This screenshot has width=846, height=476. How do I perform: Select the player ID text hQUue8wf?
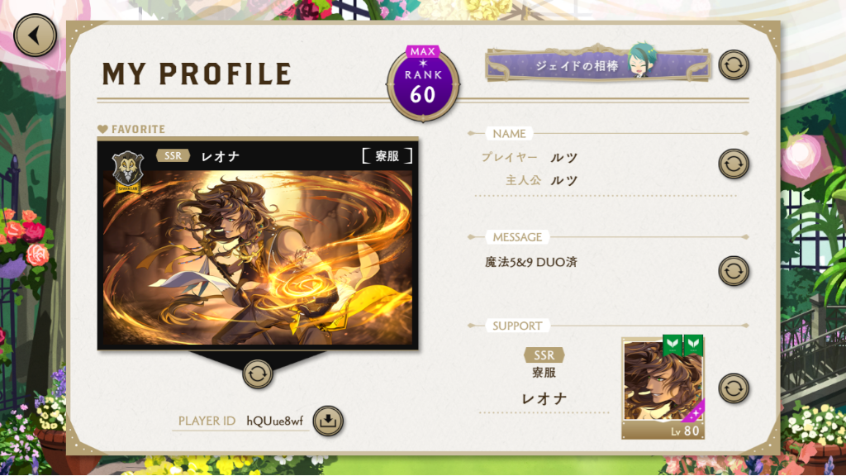pyautogui.click(x=274, y=421)
